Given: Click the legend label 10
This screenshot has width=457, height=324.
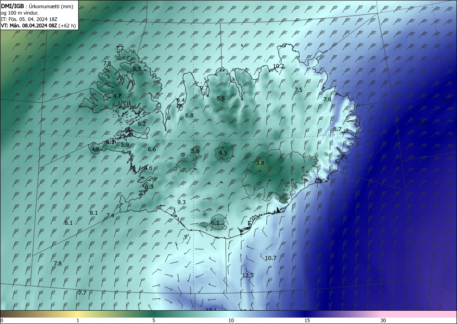Looking at the screenshot, I should click(231, 320).
